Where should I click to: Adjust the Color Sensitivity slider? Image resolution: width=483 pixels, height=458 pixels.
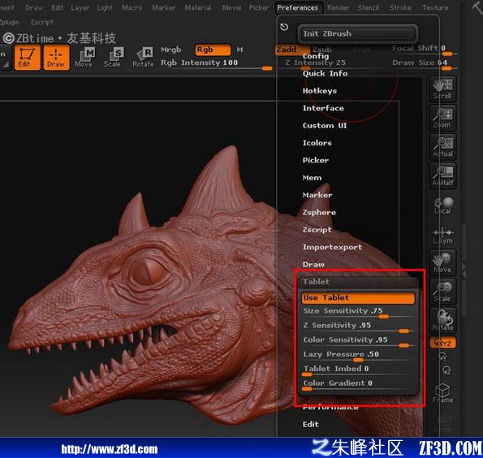click(x=358, y=341)
